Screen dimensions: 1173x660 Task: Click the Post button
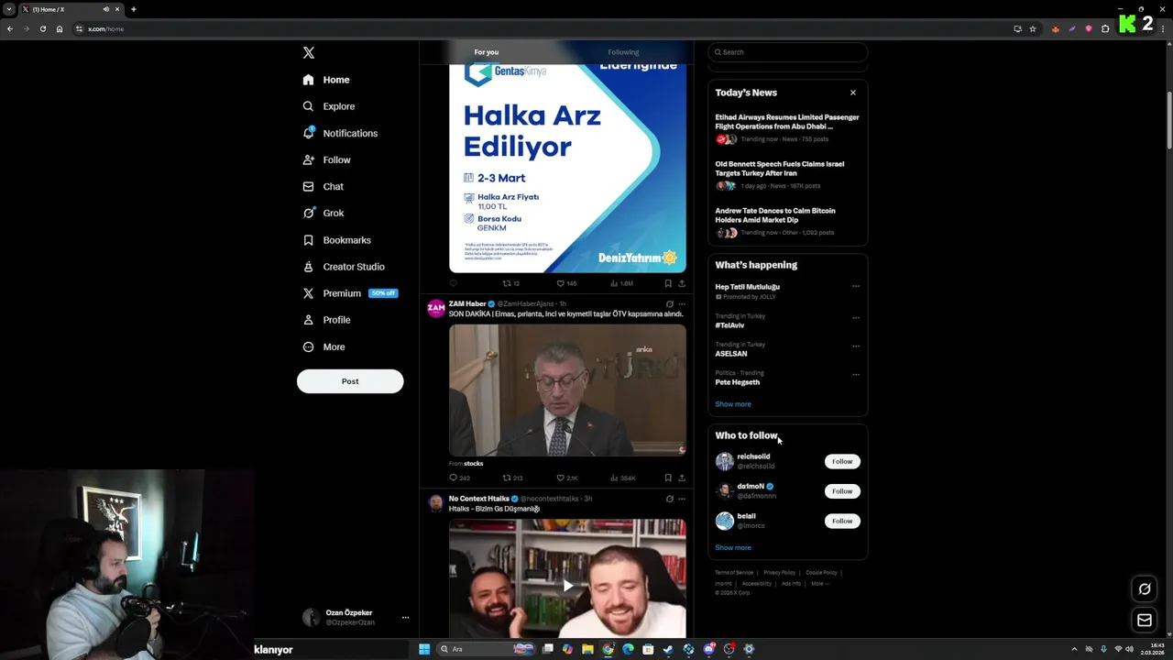(x=350, y=381)
